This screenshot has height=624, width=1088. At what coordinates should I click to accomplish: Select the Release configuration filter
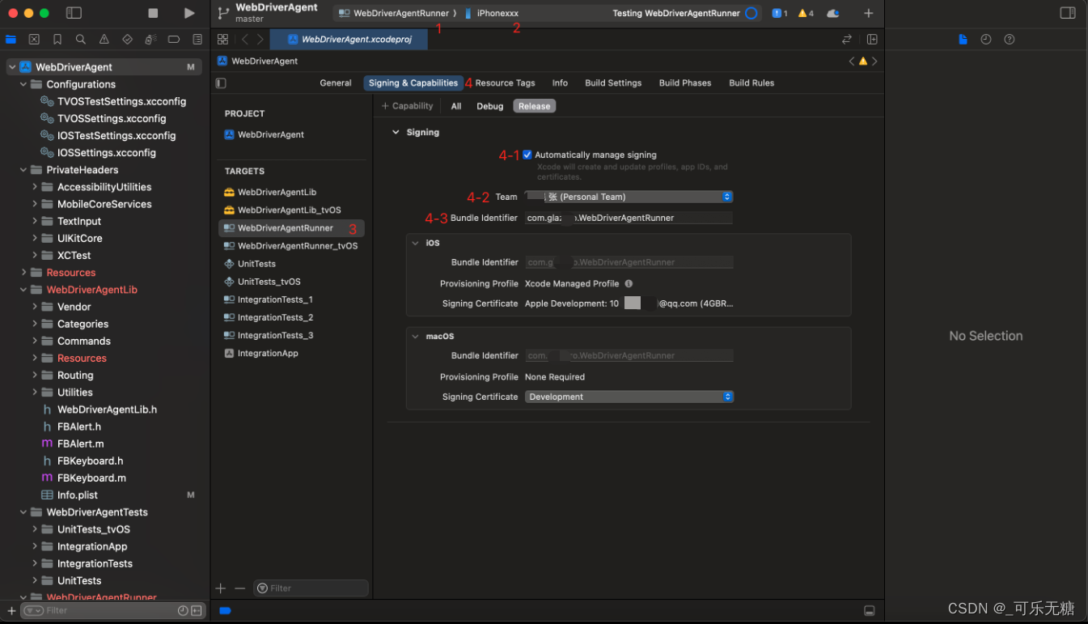[x=534, y=106]
